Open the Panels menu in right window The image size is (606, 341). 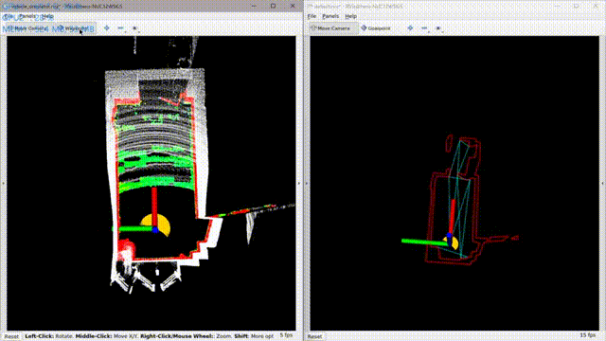tap(330, 16)
